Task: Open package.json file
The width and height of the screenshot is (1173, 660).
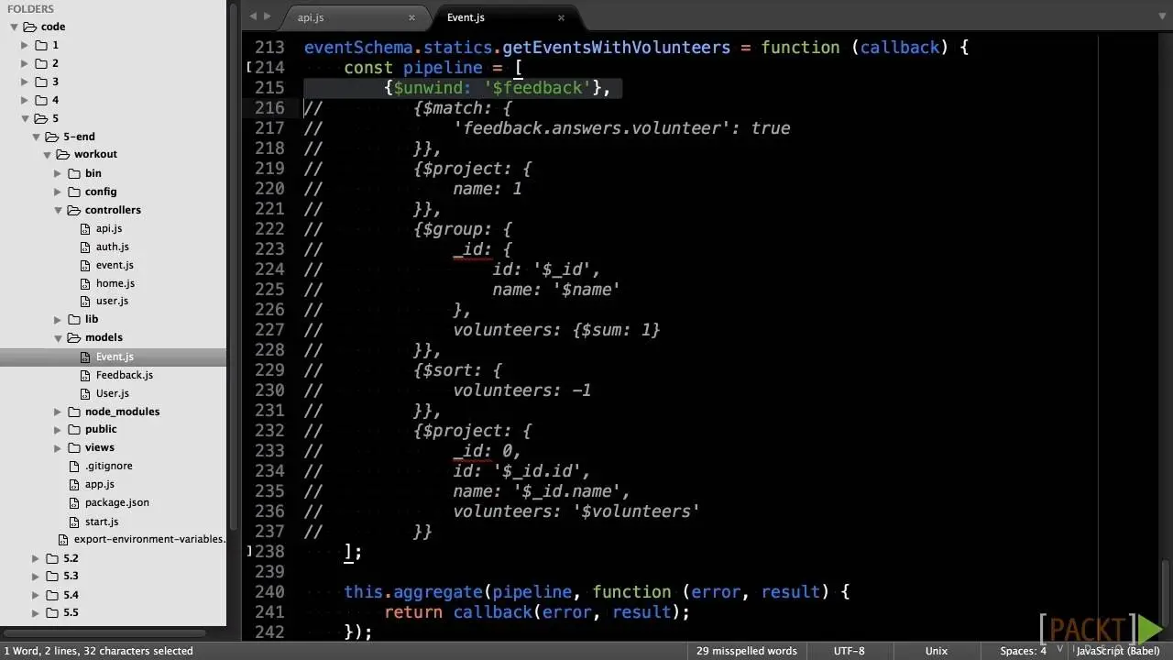Action: pyautogui.click(x=116, y=502)
